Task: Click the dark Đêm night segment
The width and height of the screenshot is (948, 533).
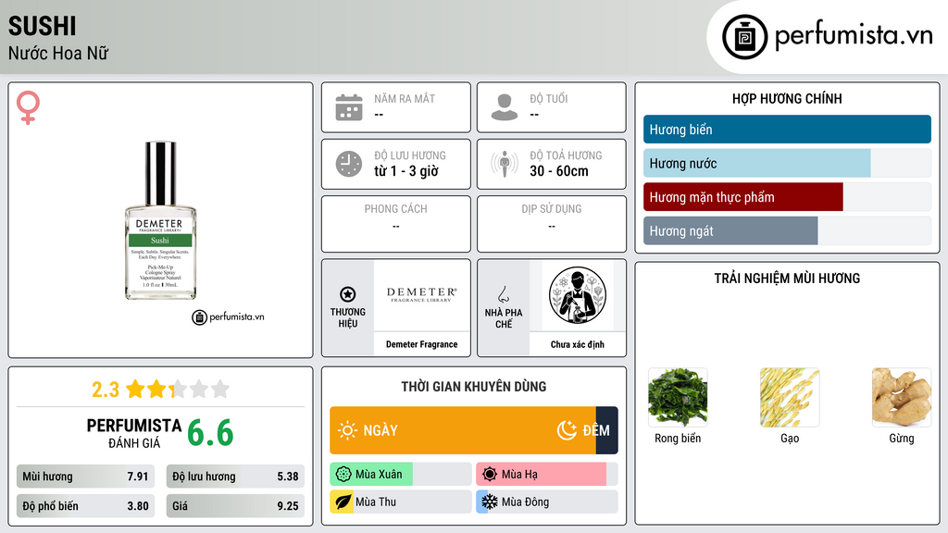Action: (x=607, y=430)
